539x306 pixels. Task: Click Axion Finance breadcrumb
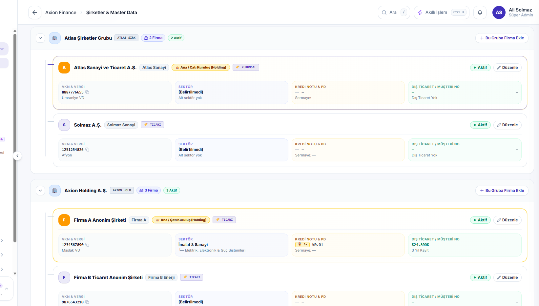tap(61, 12)
